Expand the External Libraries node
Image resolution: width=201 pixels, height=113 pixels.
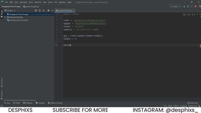(5, 17)
